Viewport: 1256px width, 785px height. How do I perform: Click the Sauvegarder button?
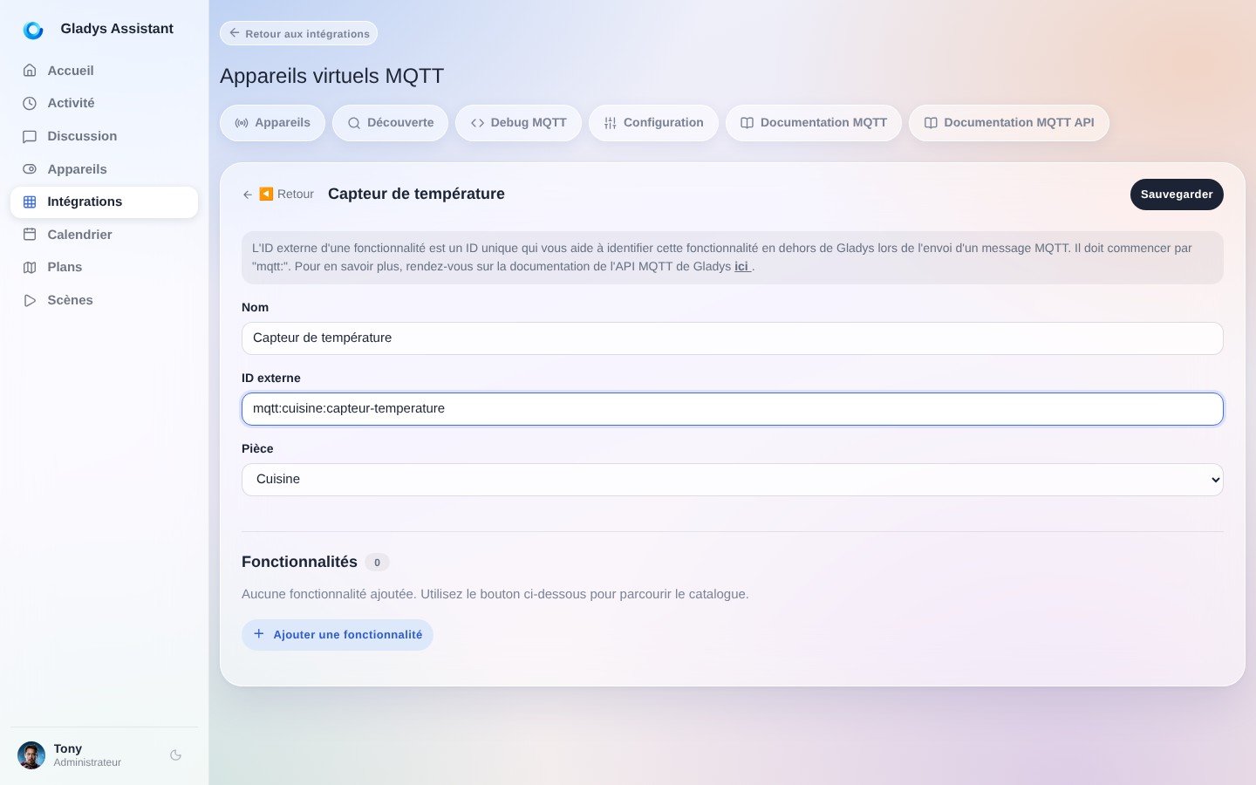click(1177, 195)
